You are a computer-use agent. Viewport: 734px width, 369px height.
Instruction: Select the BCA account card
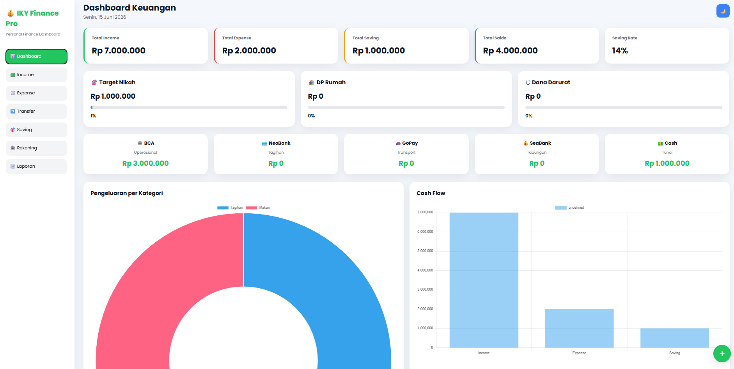tap(145, 154)
